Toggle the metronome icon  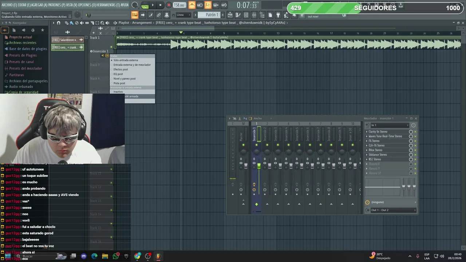[x=192, y=5]
